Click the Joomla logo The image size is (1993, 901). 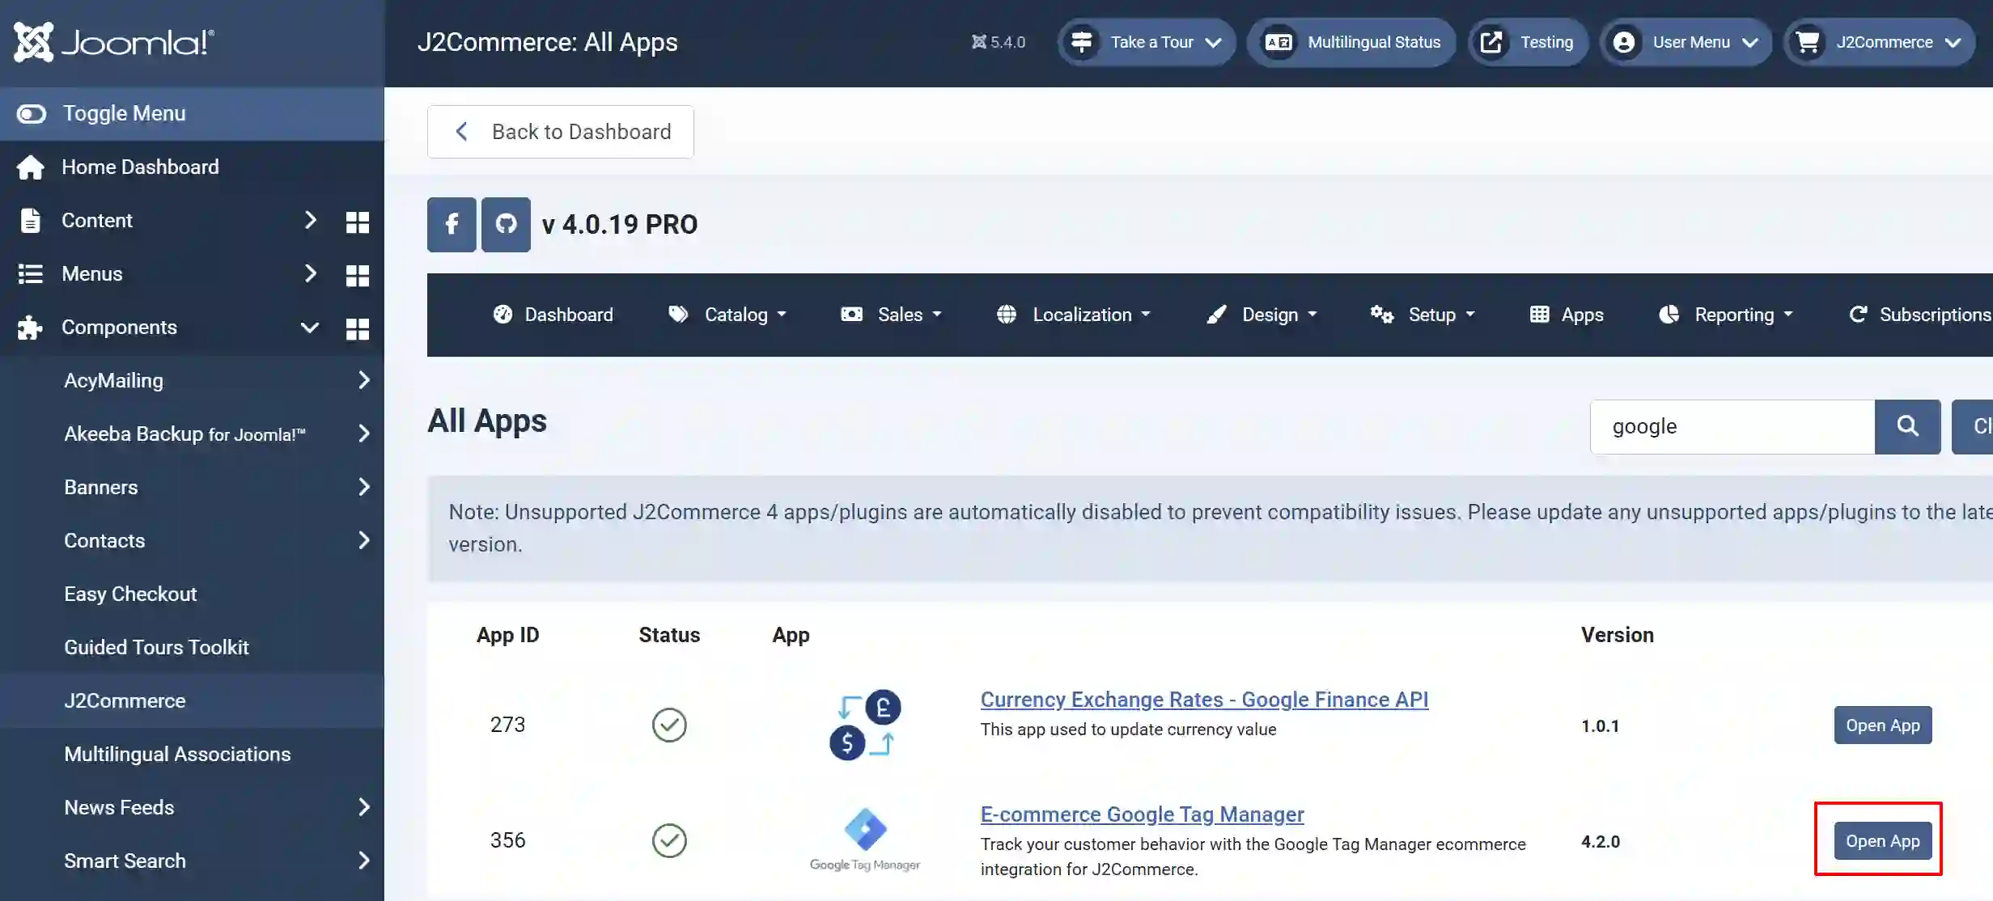point(114,42)
